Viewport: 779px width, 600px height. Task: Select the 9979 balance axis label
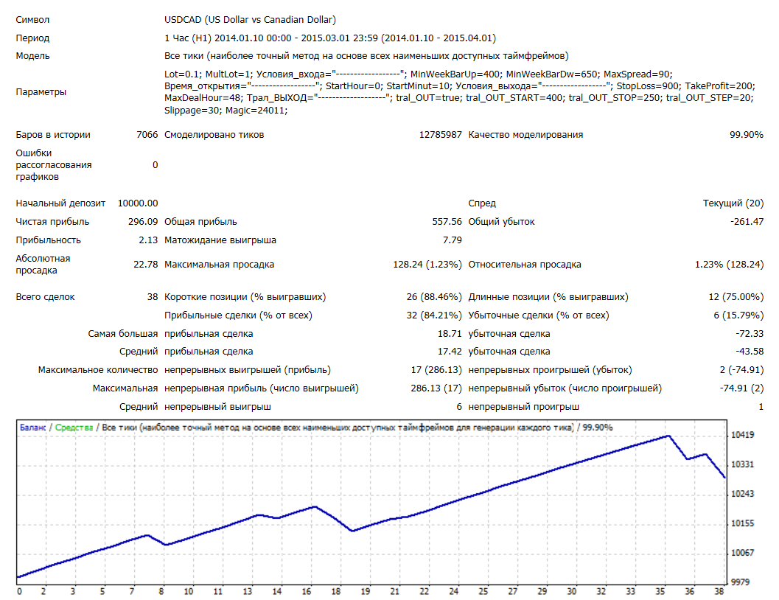[x=740, y=582]
